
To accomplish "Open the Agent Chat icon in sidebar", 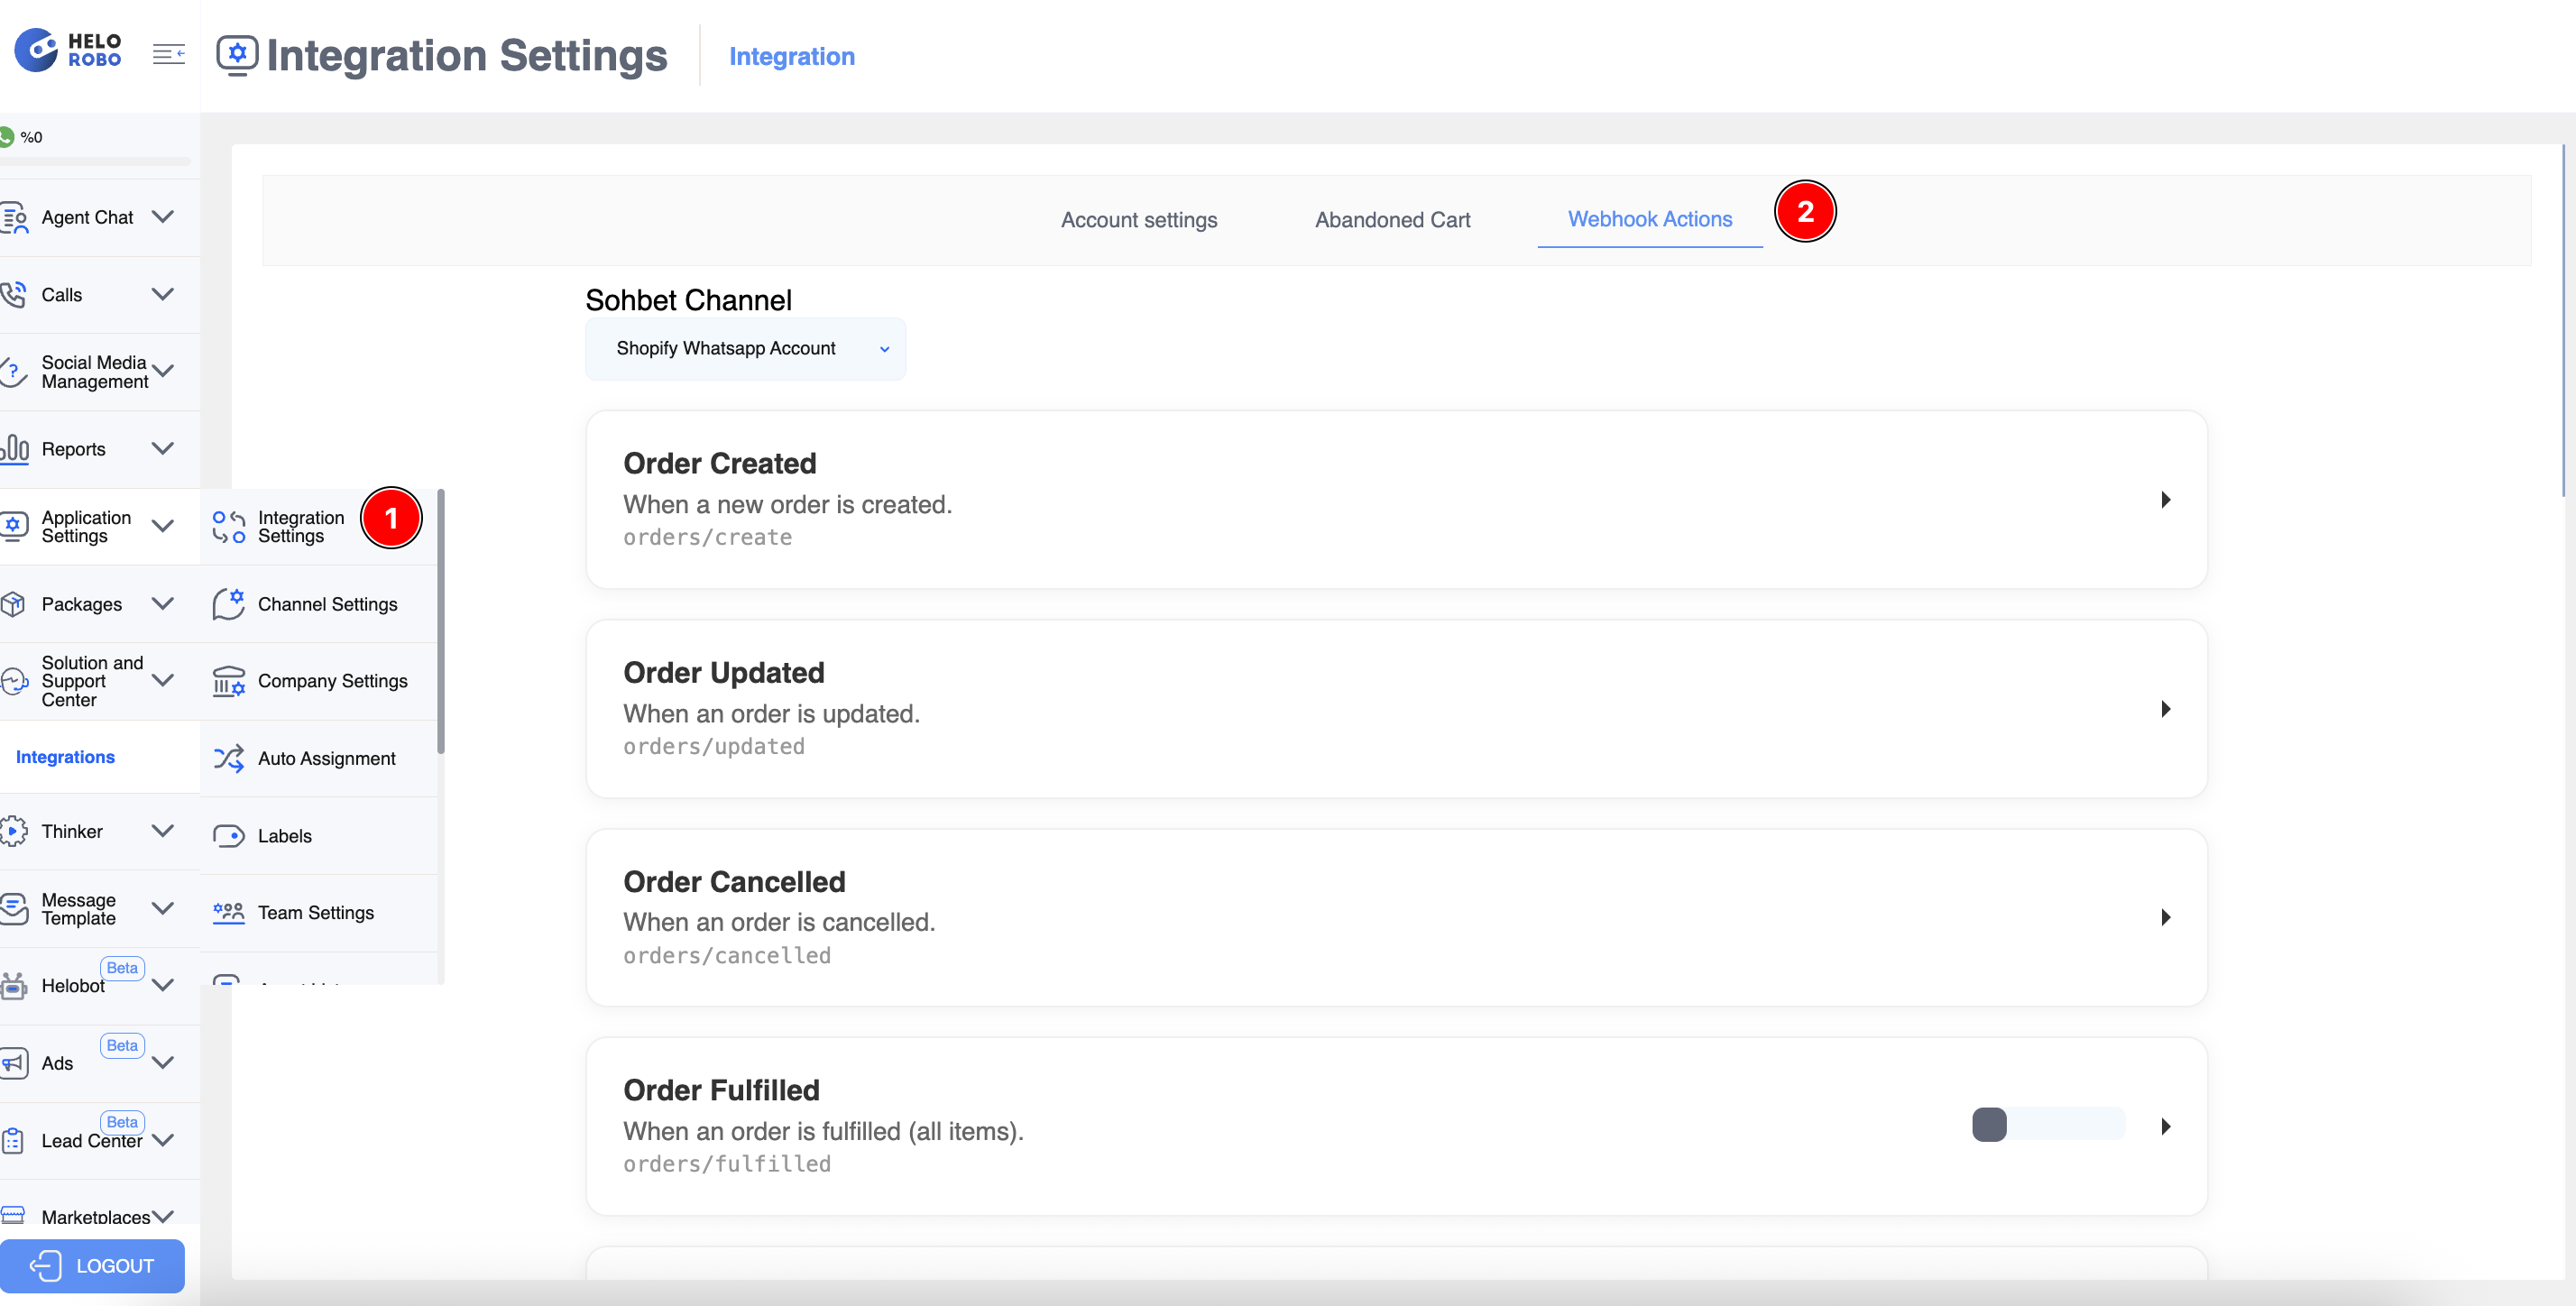I will [x=14, y=217].
